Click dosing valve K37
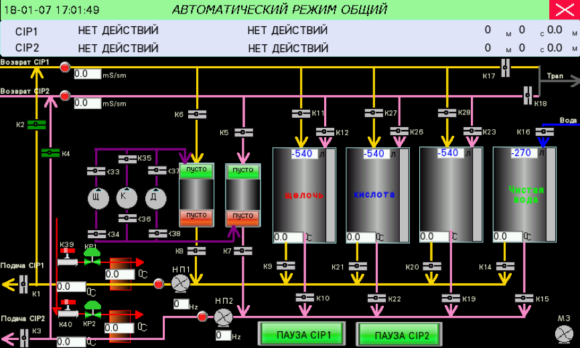Image resolution: width=580 pixels, height=348 pixels. pyautogui.click(x=157, y=170)
